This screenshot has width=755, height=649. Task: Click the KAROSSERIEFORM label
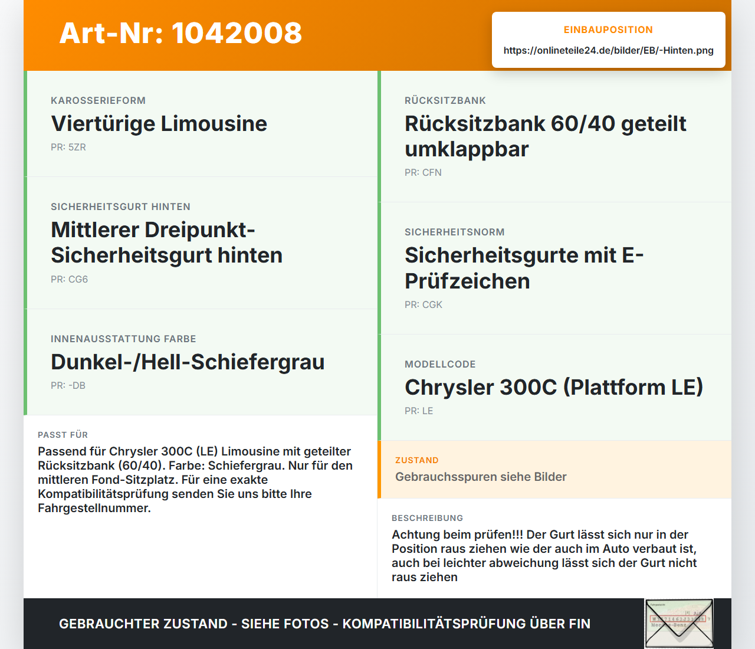coord(98,101)
